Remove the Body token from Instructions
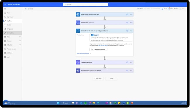190x108 pixels. 98,35
